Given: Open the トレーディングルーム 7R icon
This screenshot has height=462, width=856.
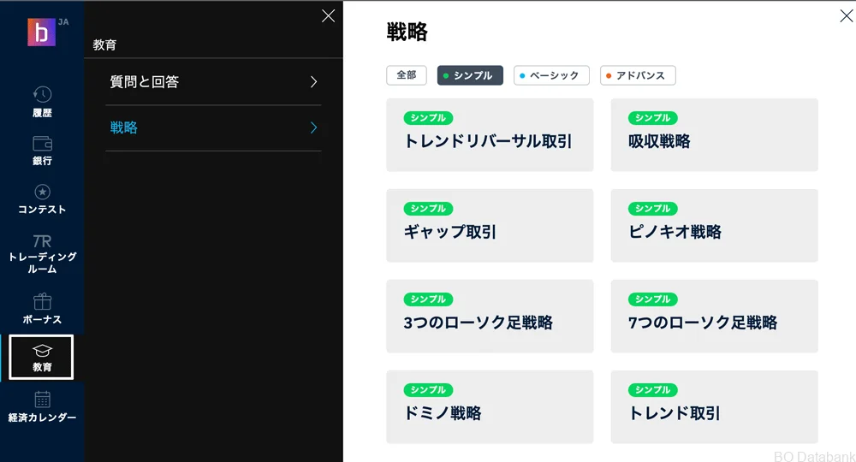Looking at the screenshot, I should [x=42, y=241].
